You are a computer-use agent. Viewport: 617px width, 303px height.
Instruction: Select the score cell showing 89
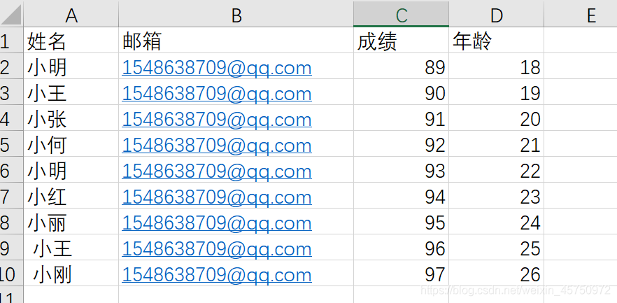434,68
